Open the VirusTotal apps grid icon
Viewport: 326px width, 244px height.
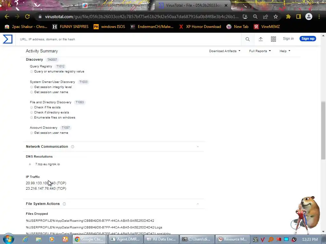273,39
